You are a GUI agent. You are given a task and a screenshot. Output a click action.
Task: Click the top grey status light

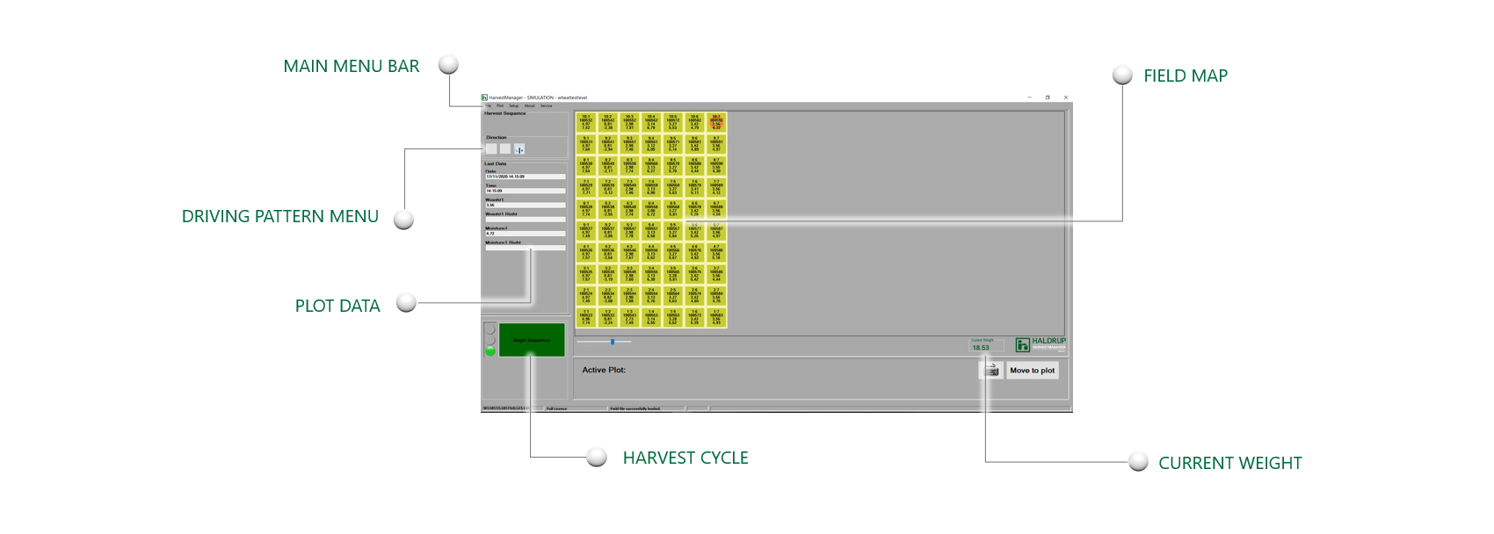(x=490, y=330)
